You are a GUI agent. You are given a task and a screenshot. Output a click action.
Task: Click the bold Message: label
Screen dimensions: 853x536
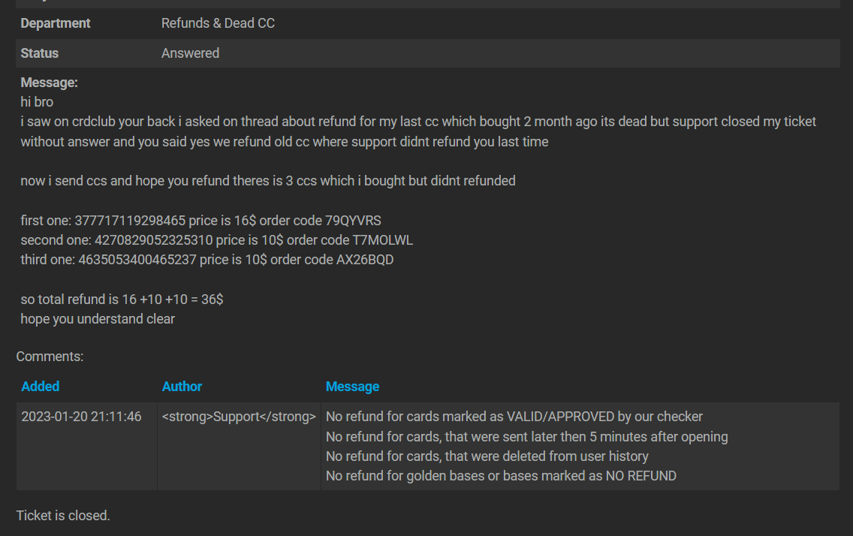[x=50, y=83]
